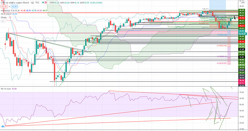
Task: Select the blue rectangle drawing at chart top
Action: pyautogui.click(x=218, y=5)
